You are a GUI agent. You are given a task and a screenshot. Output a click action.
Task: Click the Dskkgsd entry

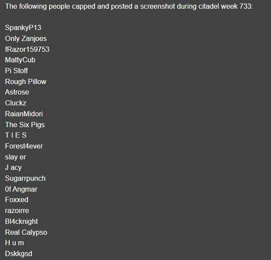coord(18,254)
